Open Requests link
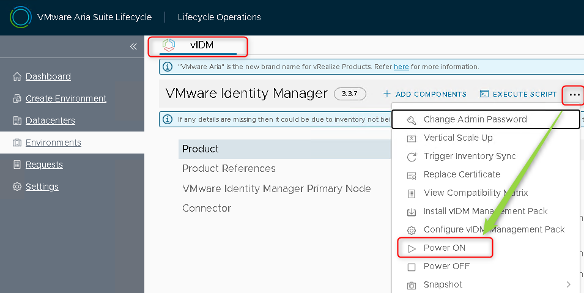This screenshot has width=584, height=293. (44, 165)
